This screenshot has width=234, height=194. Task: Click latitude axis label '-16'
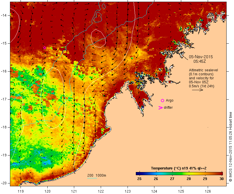coord(4,71)
